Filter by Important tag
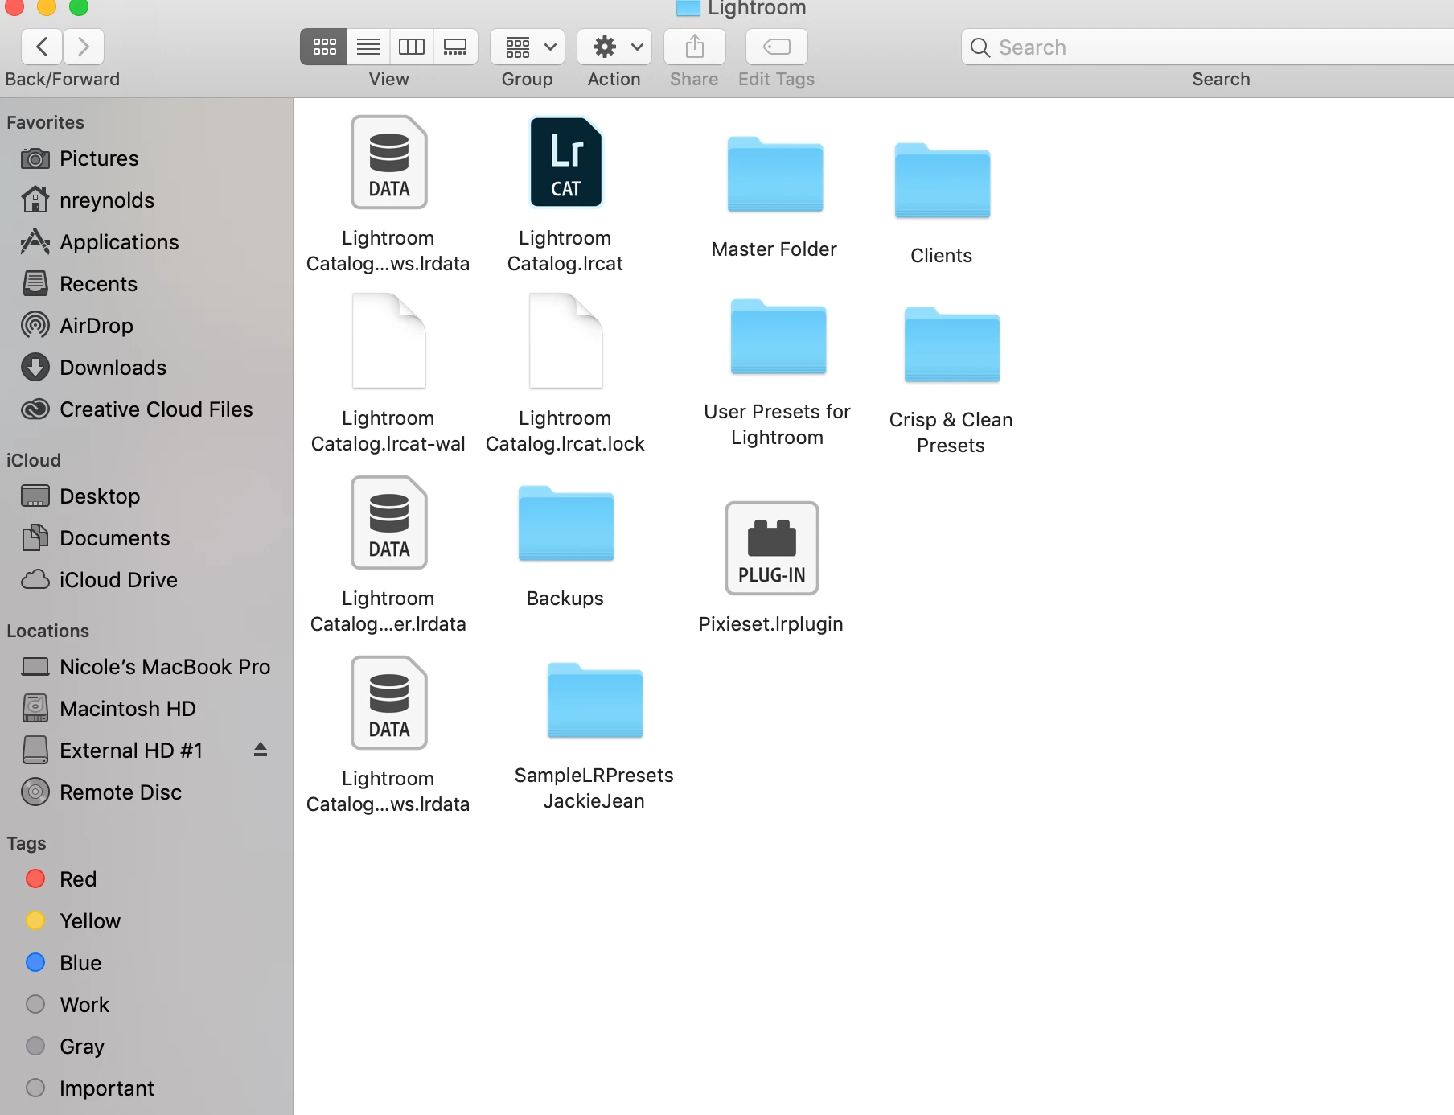The image size is (1454, 1115). pyautogui.click(x=146, y=1088)
